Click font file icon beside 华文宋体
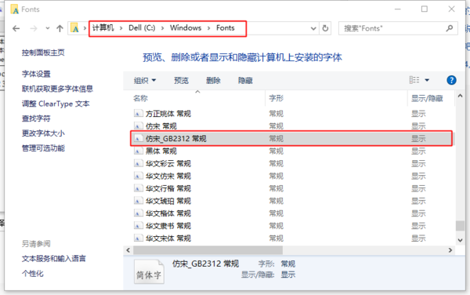Screen dimensions: 470x295 click(138, 239)
